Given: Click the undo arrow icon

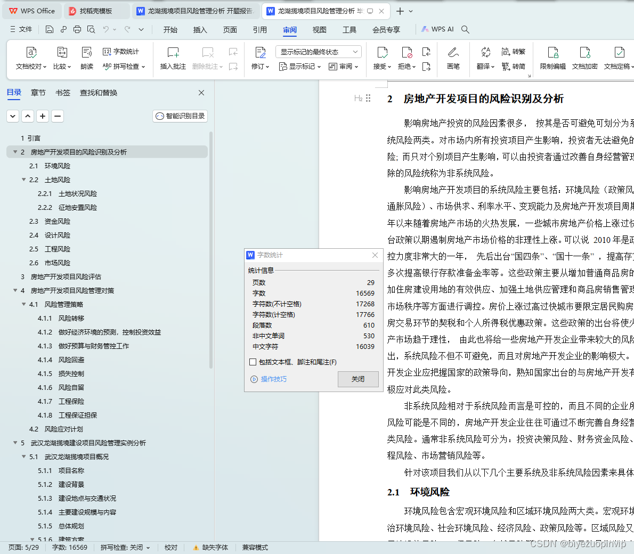Looking at the screenshot, I should pos(106,29).
